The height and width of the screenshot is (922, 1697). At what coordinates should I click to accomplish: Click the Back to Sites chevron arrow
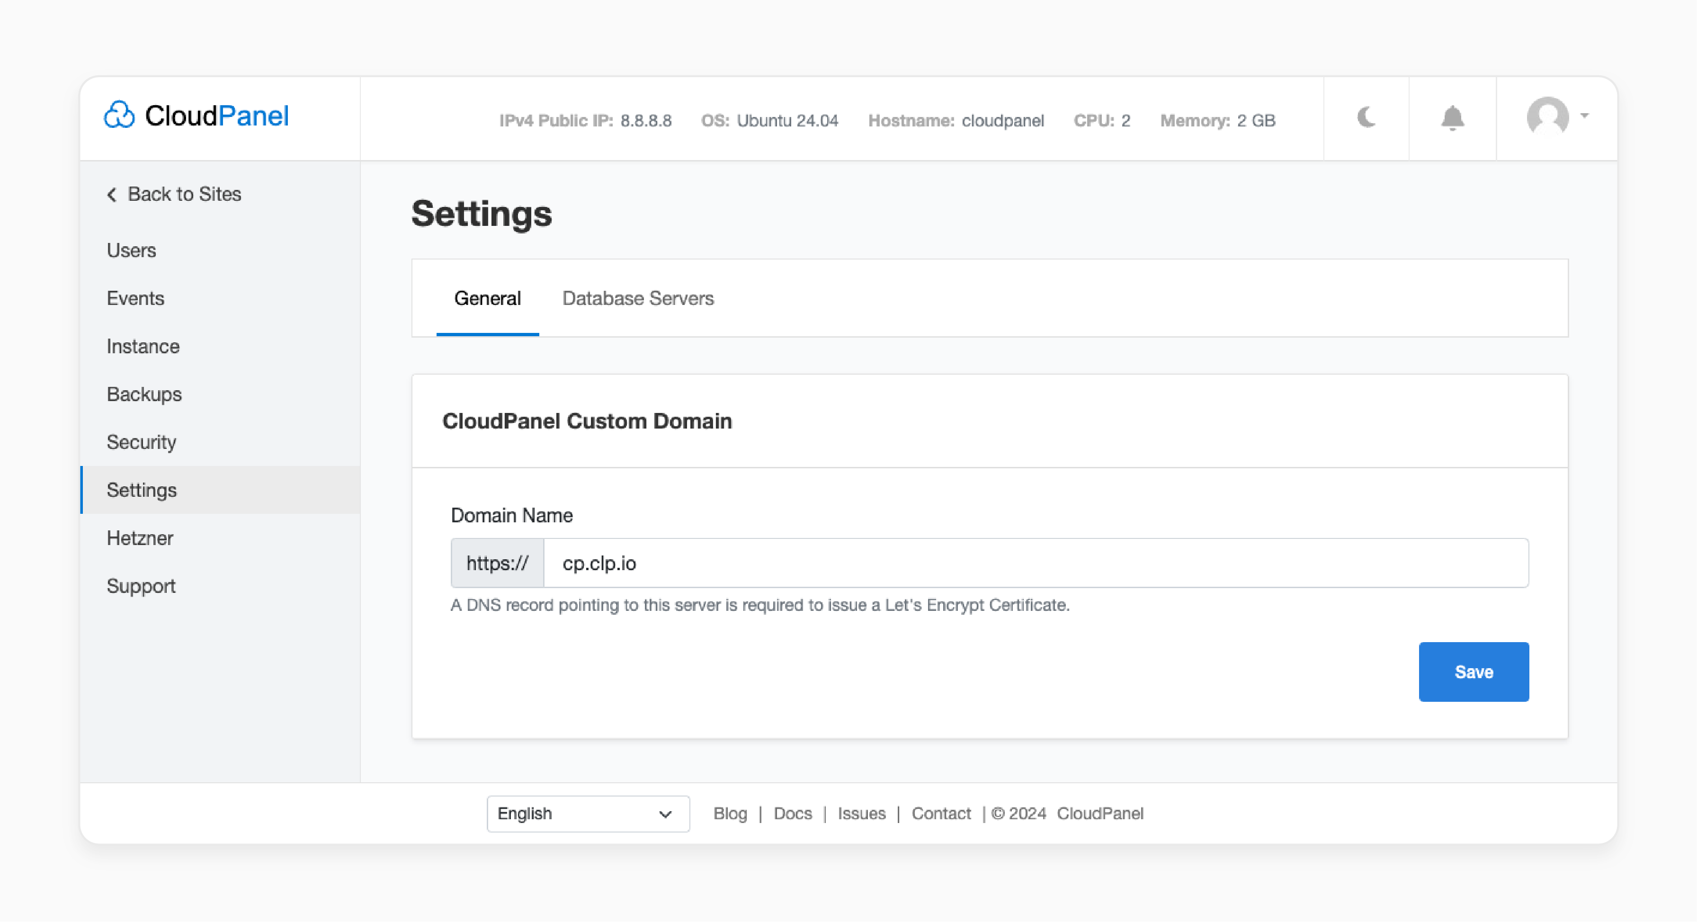click(x=112, y=195)
